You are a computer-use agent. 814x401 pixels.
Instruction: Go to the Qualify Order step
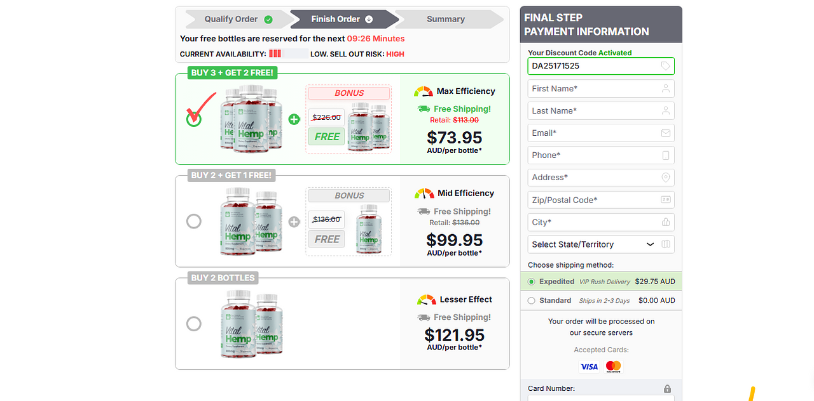click(x=238, y=19)
